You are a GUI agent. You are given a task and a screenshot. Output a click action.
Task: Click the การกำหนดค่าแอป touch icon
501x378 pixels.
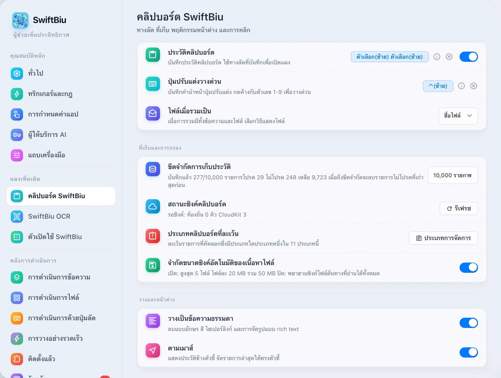(x=17, y=114)
